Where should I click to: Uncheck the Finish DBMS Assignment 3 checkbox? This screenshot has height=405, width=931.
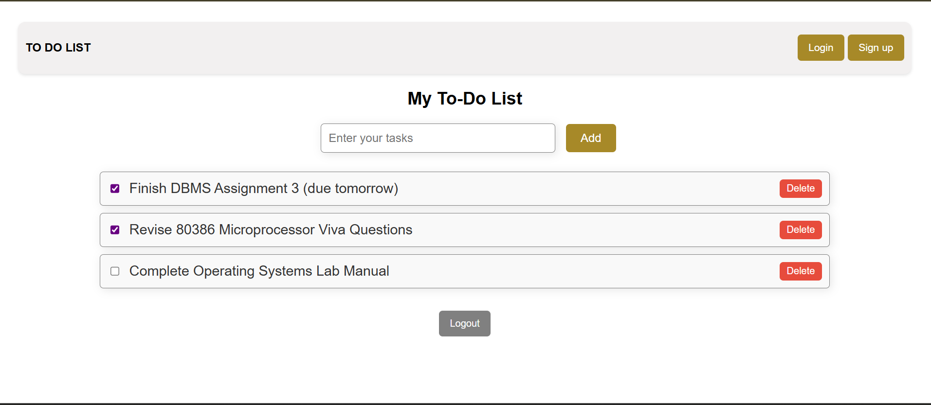point(115,189)
